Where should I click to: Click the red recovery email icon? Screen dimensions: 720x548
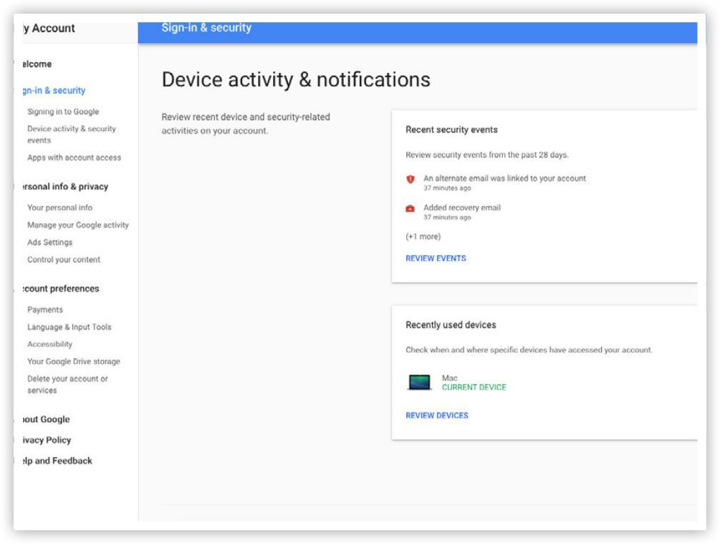(411, 208)
